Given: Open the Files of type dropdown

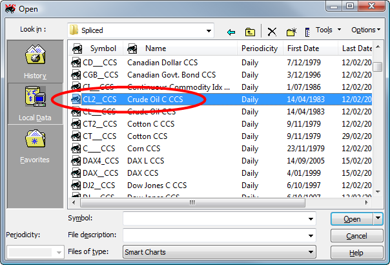Looking at the screenshot, I should point(311,252).
